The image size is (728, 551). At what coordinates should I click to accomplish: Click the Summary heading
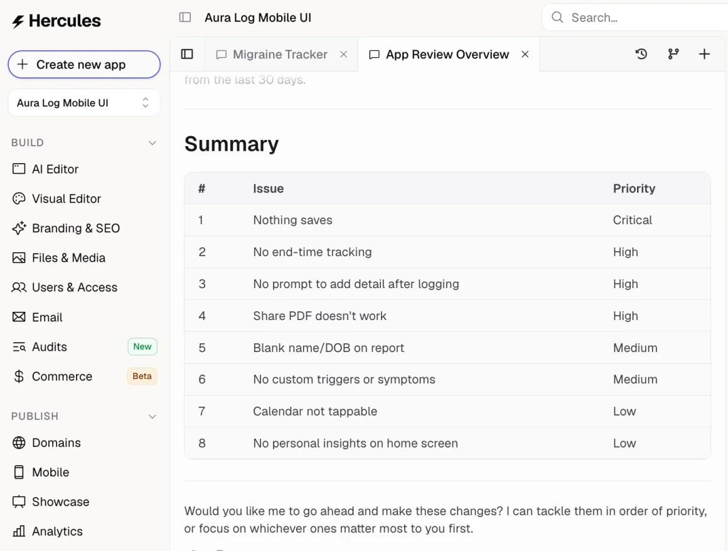pos(232,144)
